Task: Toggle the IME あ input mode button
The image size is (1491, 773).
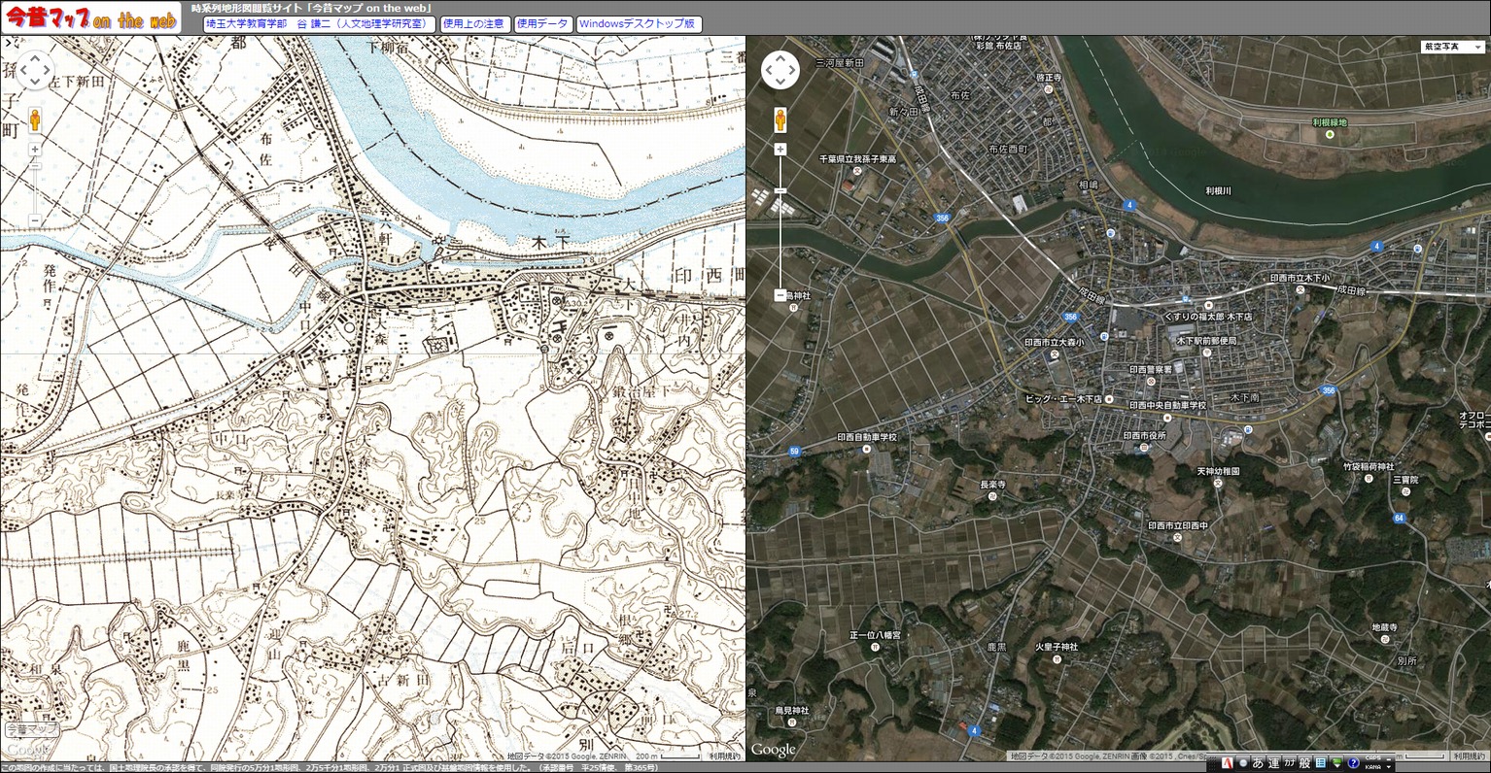Action: point(1259,763)
